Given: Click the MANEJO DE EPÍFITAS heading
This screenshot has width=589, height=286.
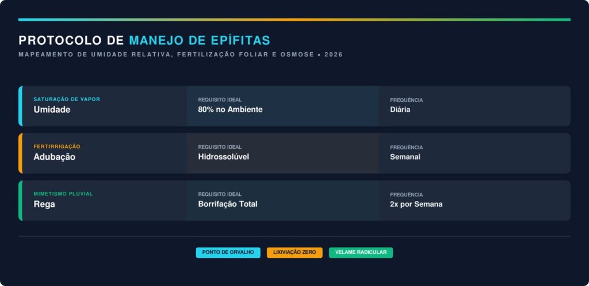Looking at the screenshot, I should (199, 40).
